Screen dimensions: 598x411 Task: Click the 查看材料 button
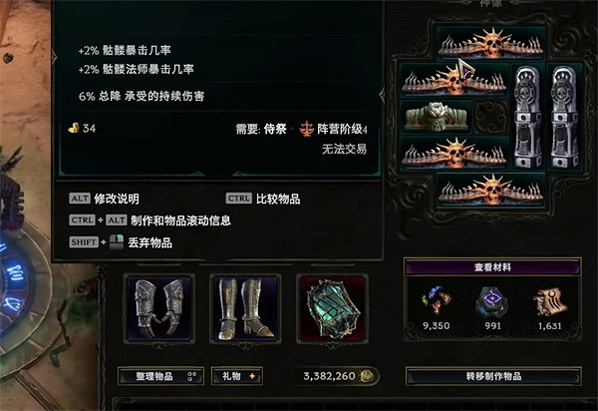click(492, 267)
